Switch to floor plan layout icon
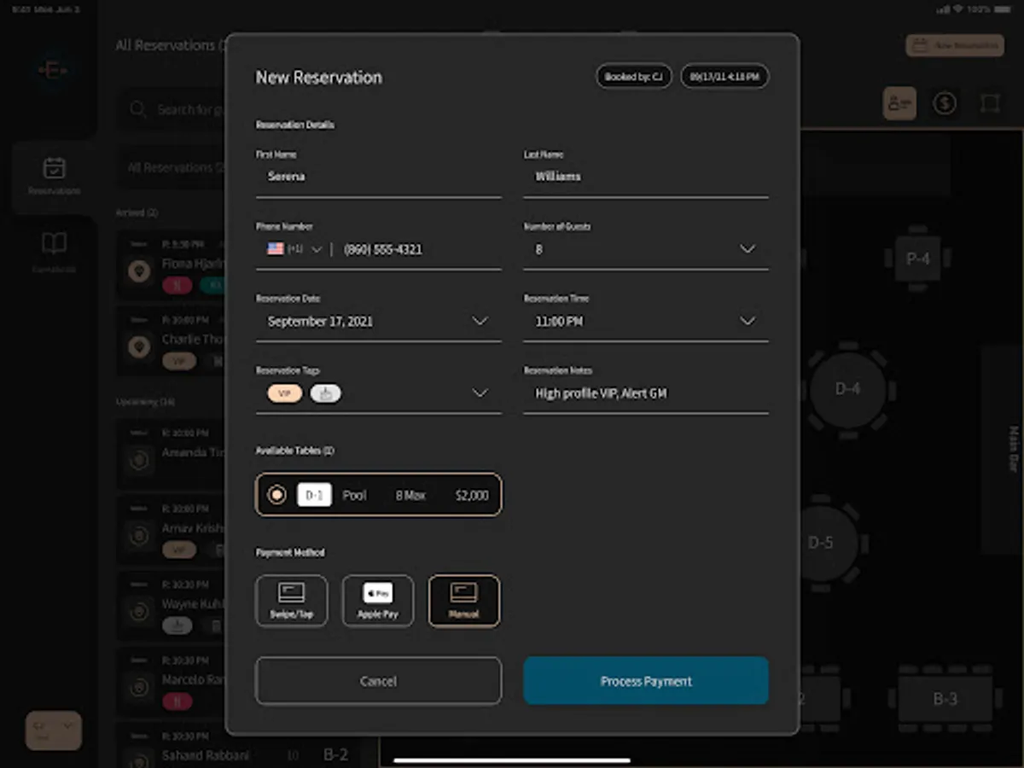The image size is (1024, 768). pyautogui.click(x=990, y=103)
